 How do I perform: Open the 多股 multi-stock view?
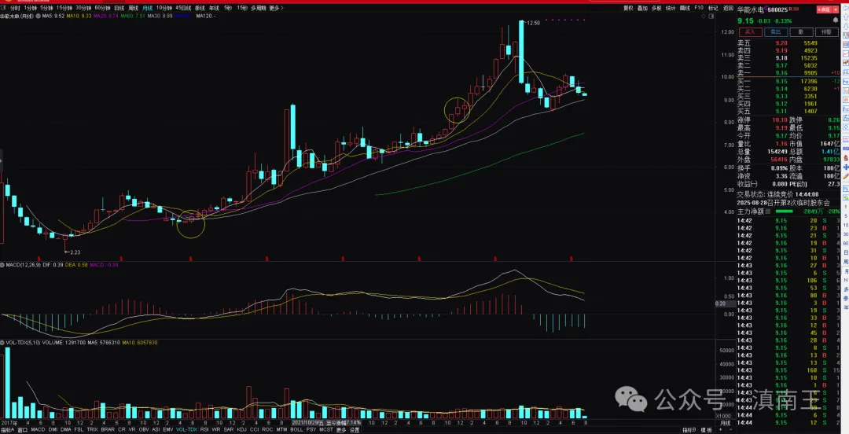point(656,8)
